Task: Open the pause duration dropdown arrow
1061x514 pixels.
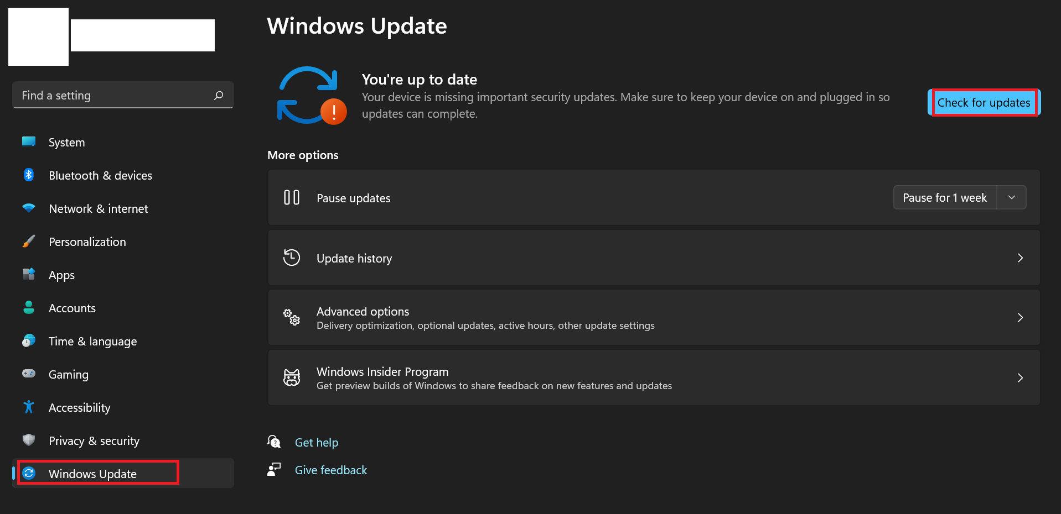Action: (1012, 197)
